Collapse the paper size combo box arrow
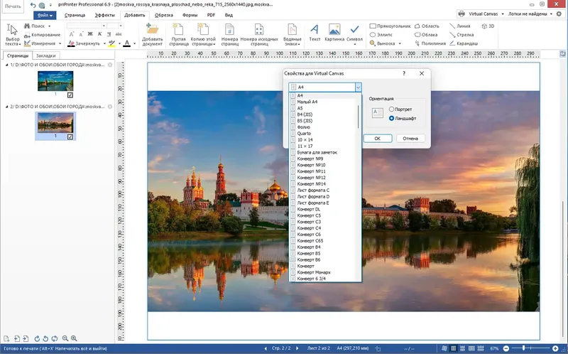 pos(358,87)
